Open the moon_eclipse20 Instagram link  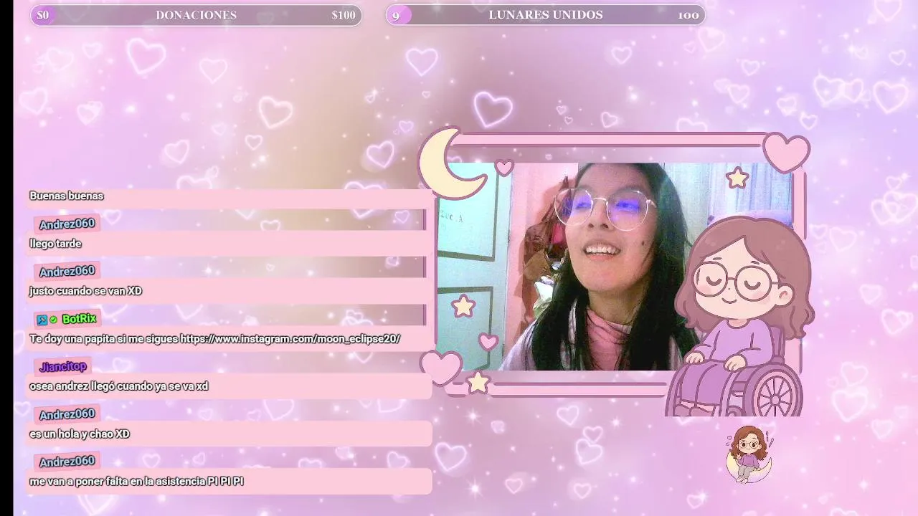point(290,338)
